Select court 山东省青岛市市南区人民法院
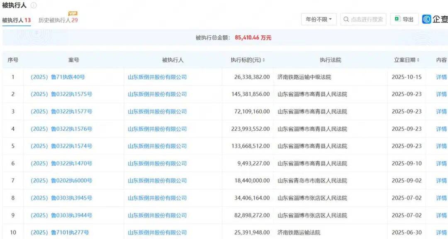 coord(312,180)
